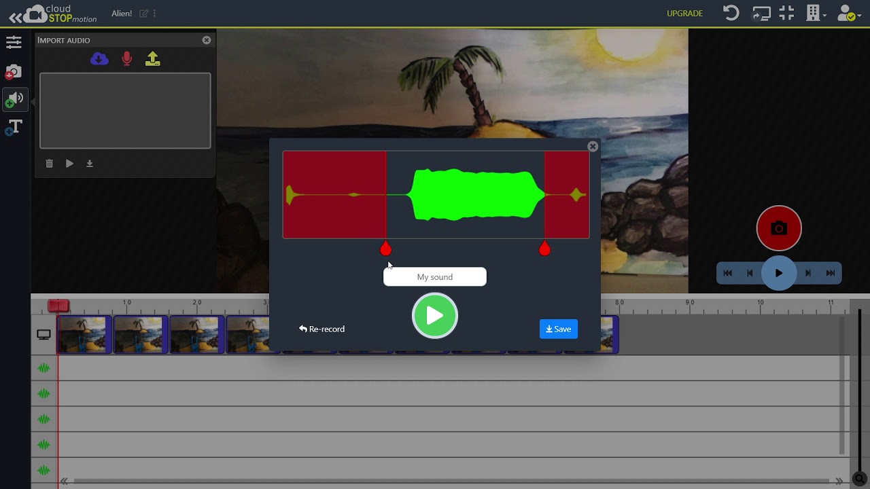Click the cast screen icon in top bar
Screen dimensions: 870x489
[x=761, y=13]
